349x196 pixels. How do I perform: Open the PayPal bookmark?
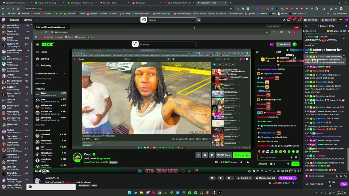(113, 13)
